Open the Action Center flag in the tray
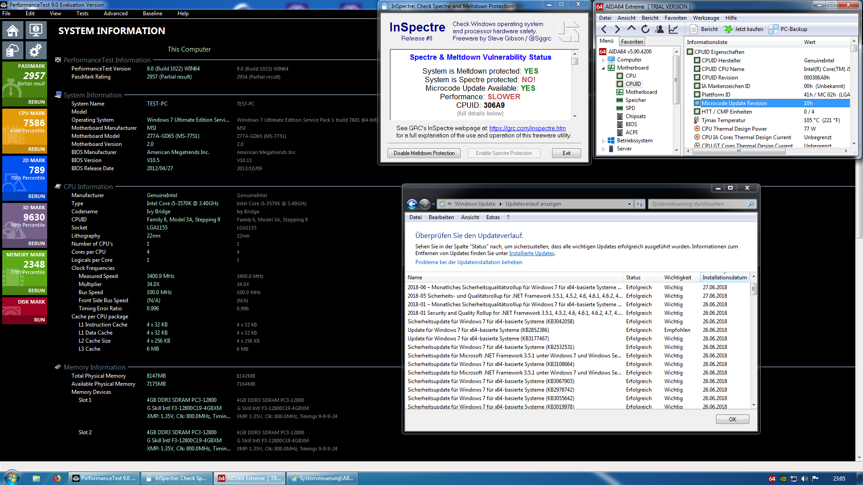The width and height of the screenshot is (863, 485). tap(815, 479)
